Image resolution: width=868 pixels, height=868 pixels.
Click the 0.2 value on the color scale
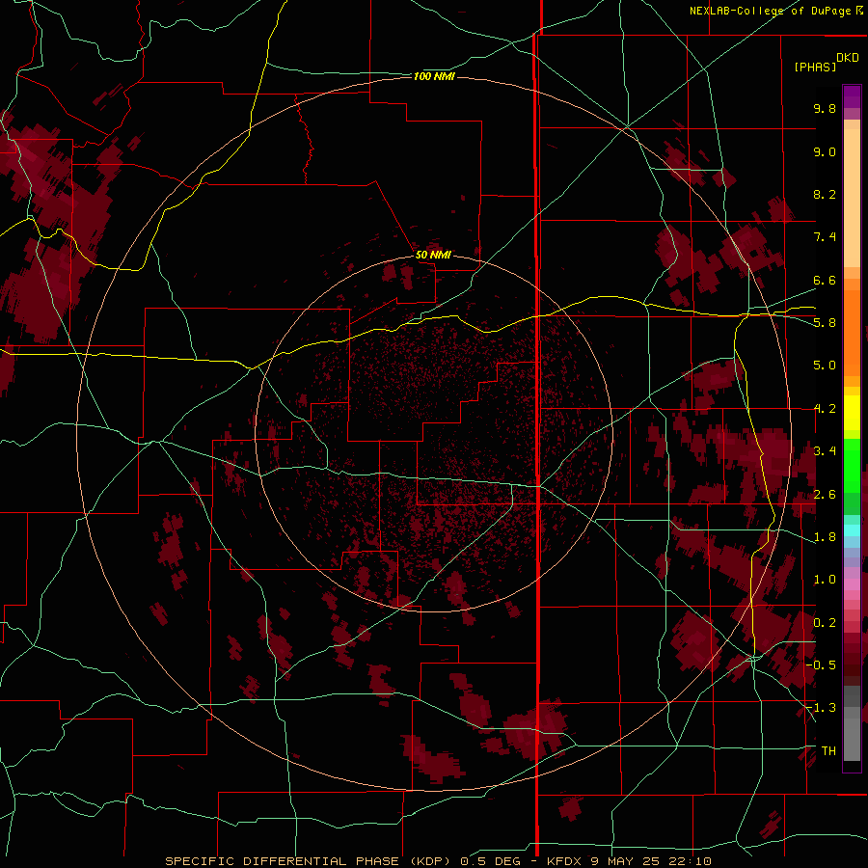click(x=825, y=623)
